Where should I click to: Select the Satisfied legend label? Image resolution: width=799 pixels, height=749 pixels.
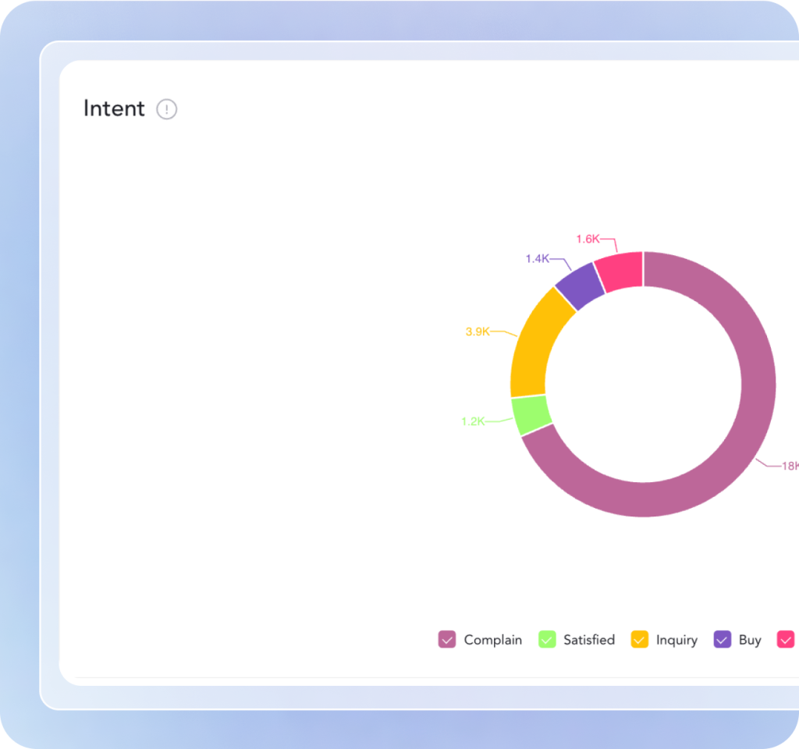coord(589,640)
